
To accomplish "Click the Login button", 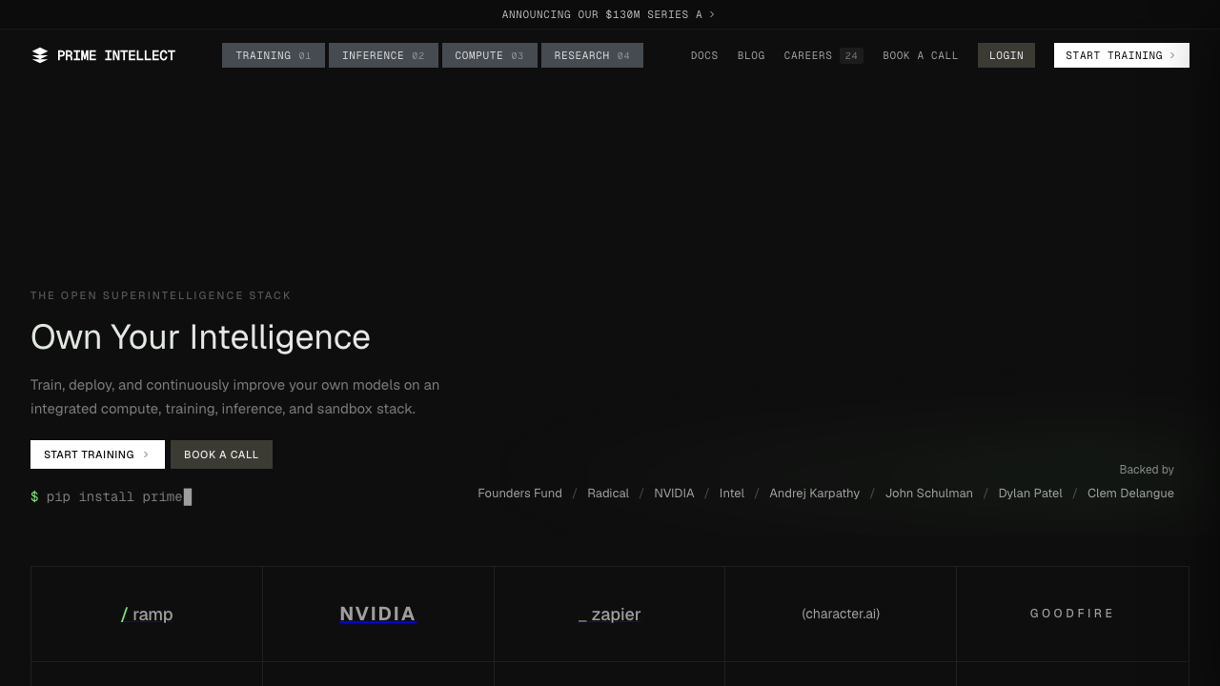I will click(x=1006, y=55).
